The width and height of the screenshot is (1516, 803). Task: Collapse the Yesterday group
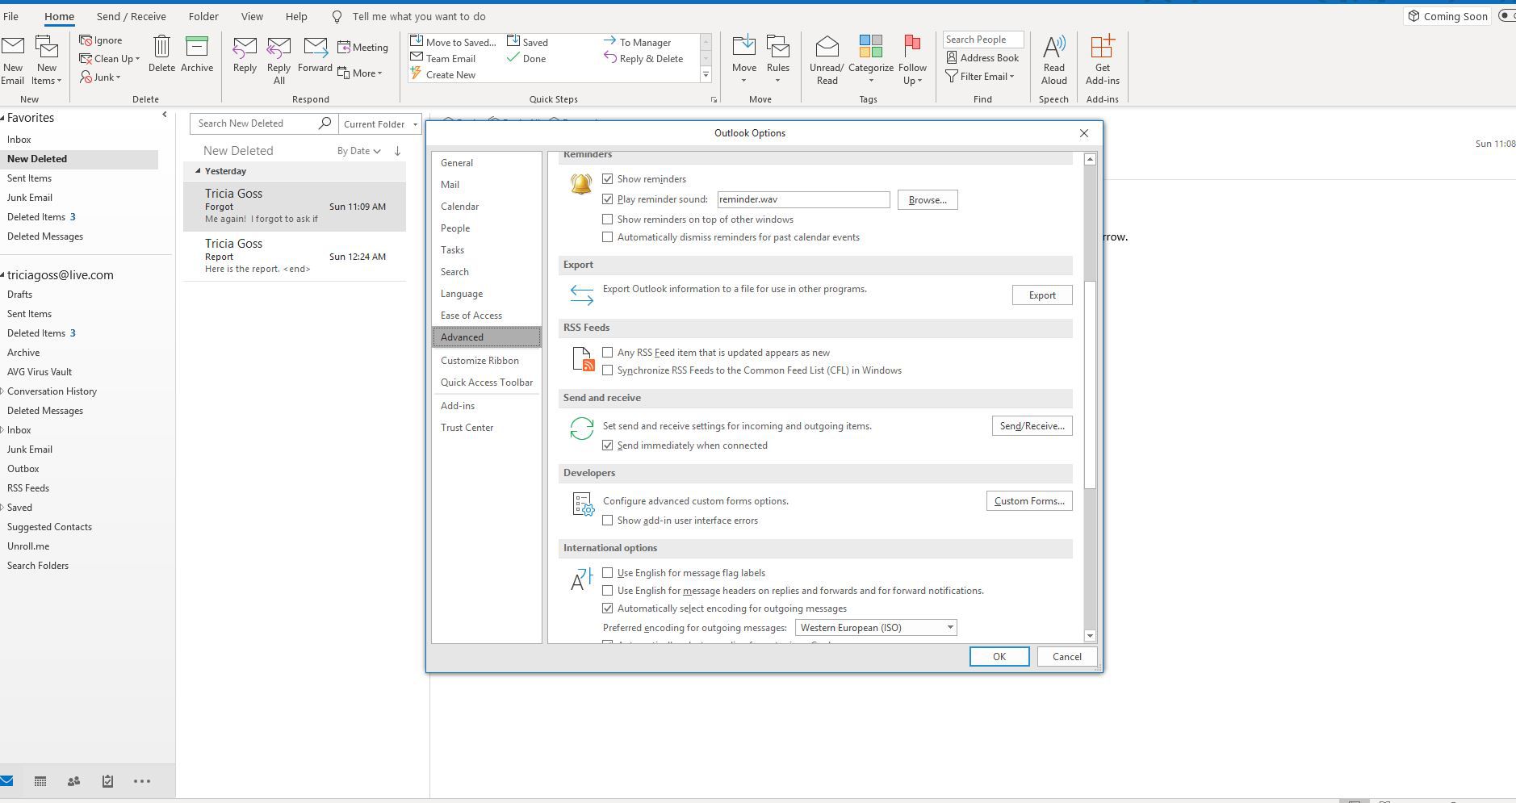[x=198, y=171]
